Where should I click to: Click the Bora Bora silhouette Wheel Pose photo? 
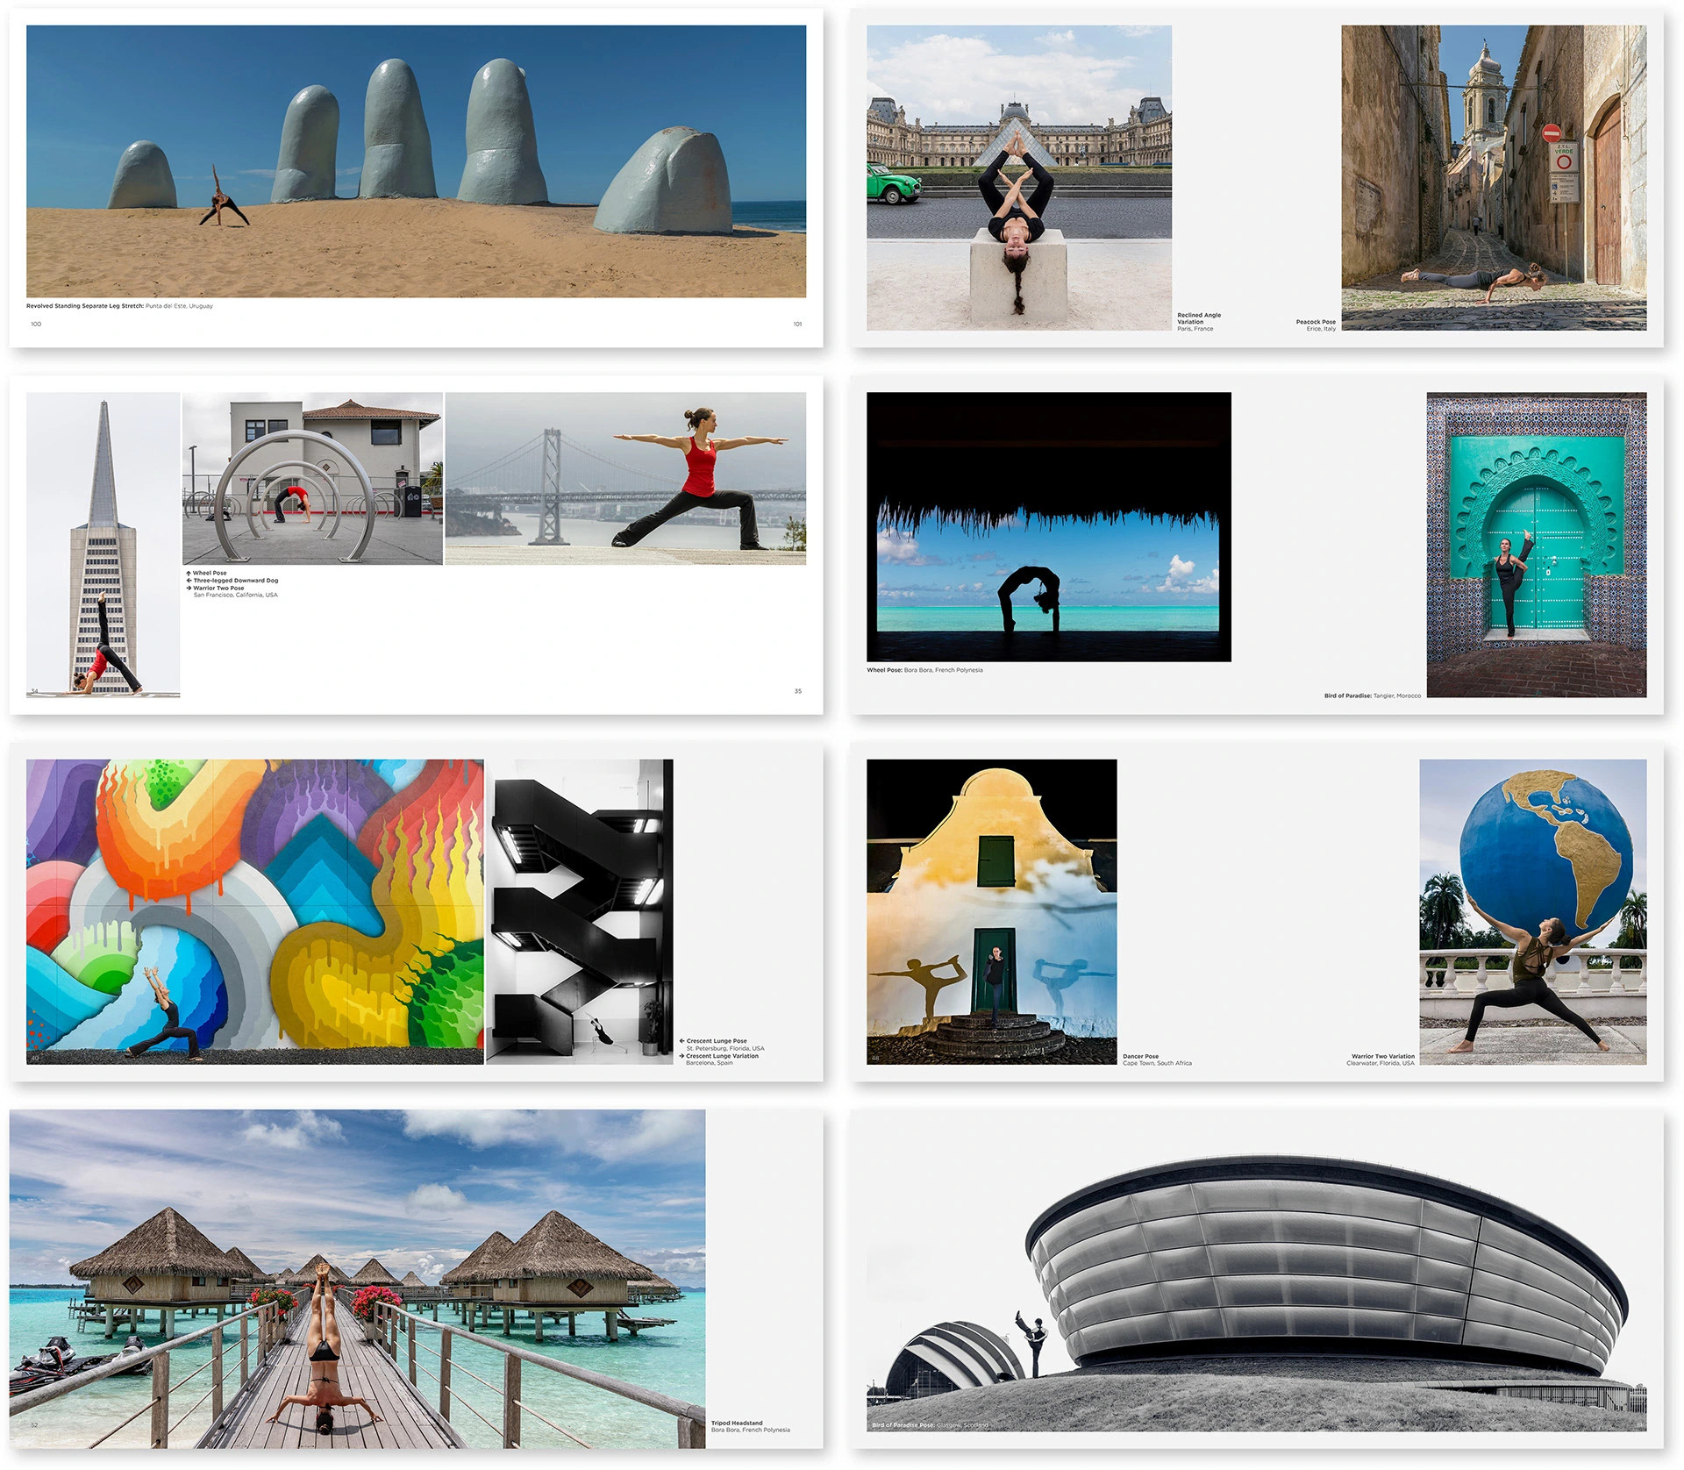click(x=1048, y=526)
